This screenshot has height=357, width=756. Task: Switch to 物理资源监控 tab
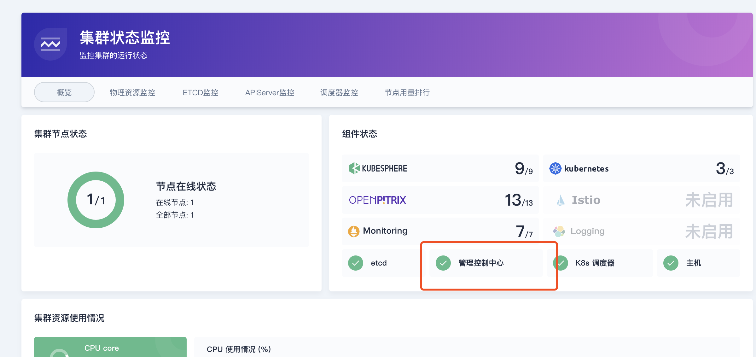coord(132,92)
